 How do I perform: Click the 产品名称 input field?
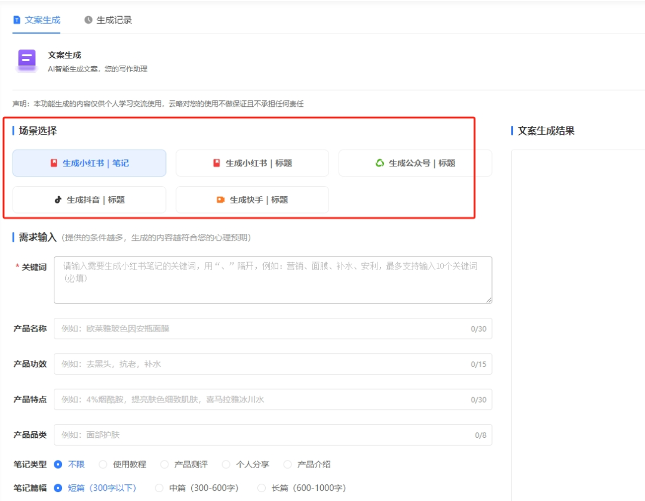point(273,329)
